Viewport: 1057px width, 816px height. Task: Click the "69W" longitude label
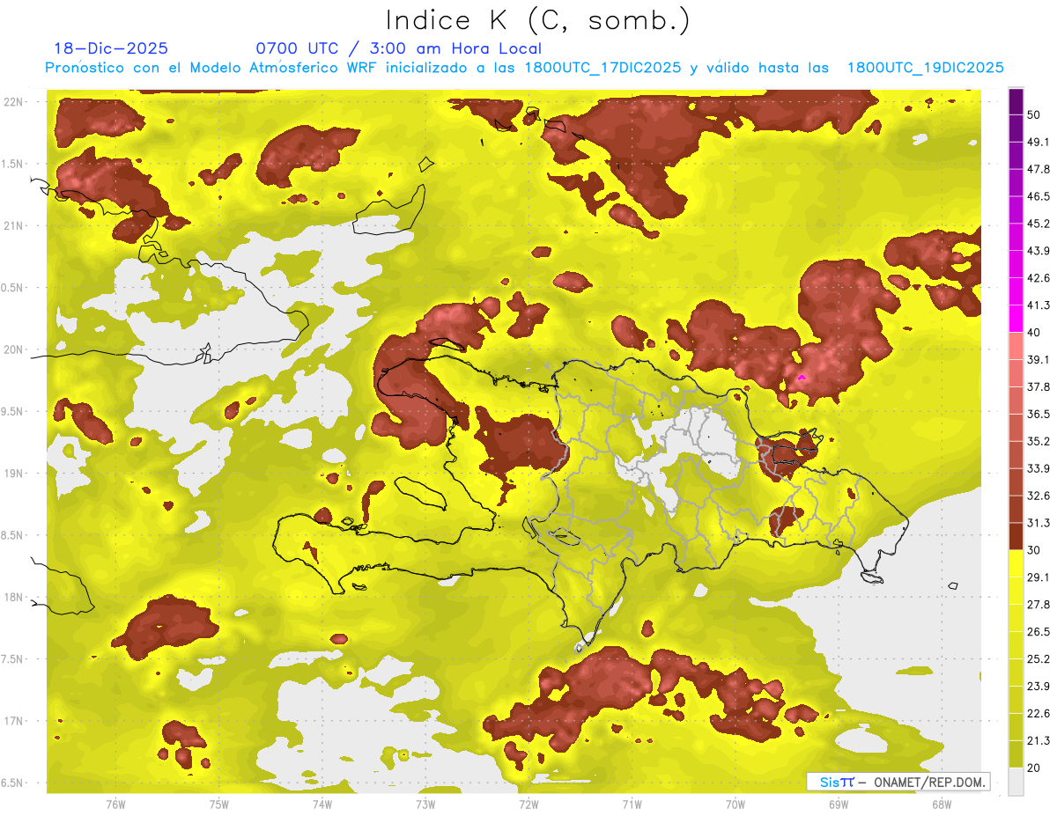[838, 805]
